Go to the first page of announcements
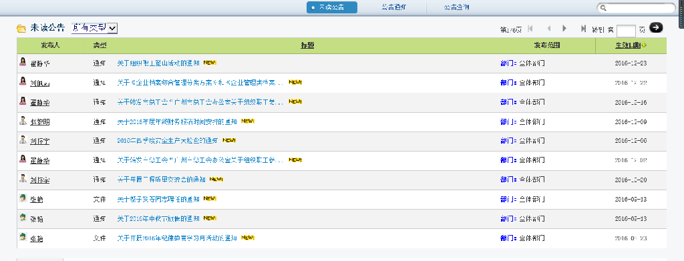This screenshot has height=261, width=684. [x=530, y=28]
